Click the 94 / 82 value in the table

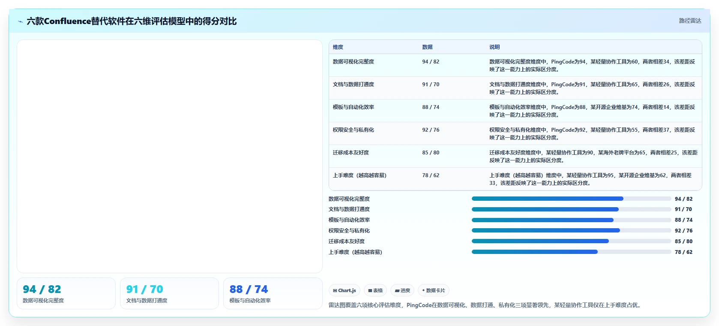431,62
